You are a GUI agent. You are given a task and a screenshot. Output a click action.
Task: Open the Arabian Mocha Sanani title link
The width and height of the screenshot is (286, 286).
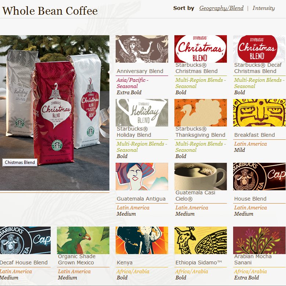[253, 259]
